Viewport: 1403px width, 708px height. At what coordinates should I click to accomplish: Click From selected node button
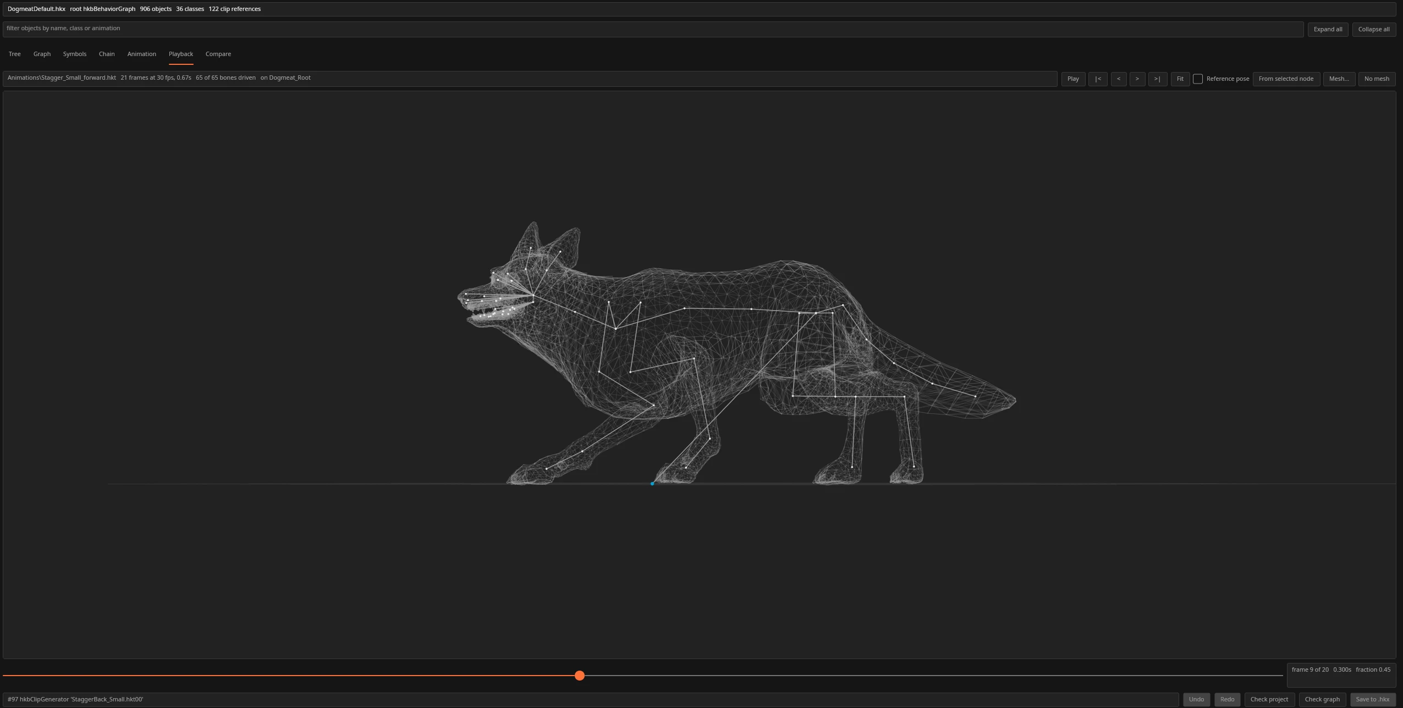tap(1286, 79)
